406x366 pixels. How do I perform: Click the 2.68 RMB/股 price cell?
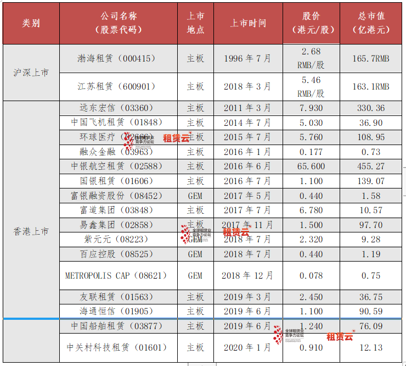[x=311, y=58]
